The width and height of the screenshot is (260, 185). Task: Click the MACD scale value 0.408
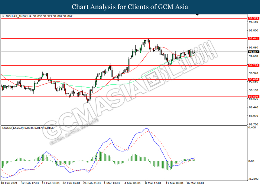click(x=252, y=128)
